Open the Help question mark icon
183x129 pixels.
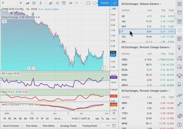[x=179, y=125]
